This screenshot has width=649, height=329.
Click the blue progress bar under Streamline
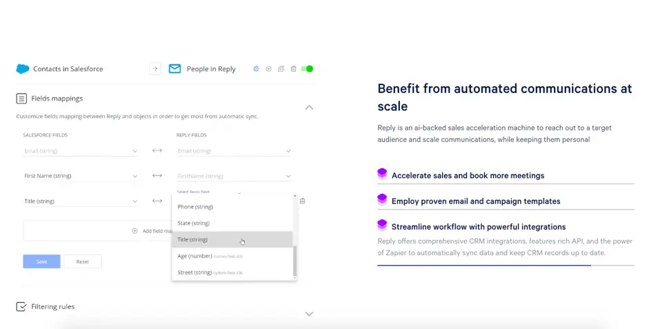(x=484, y=266)
